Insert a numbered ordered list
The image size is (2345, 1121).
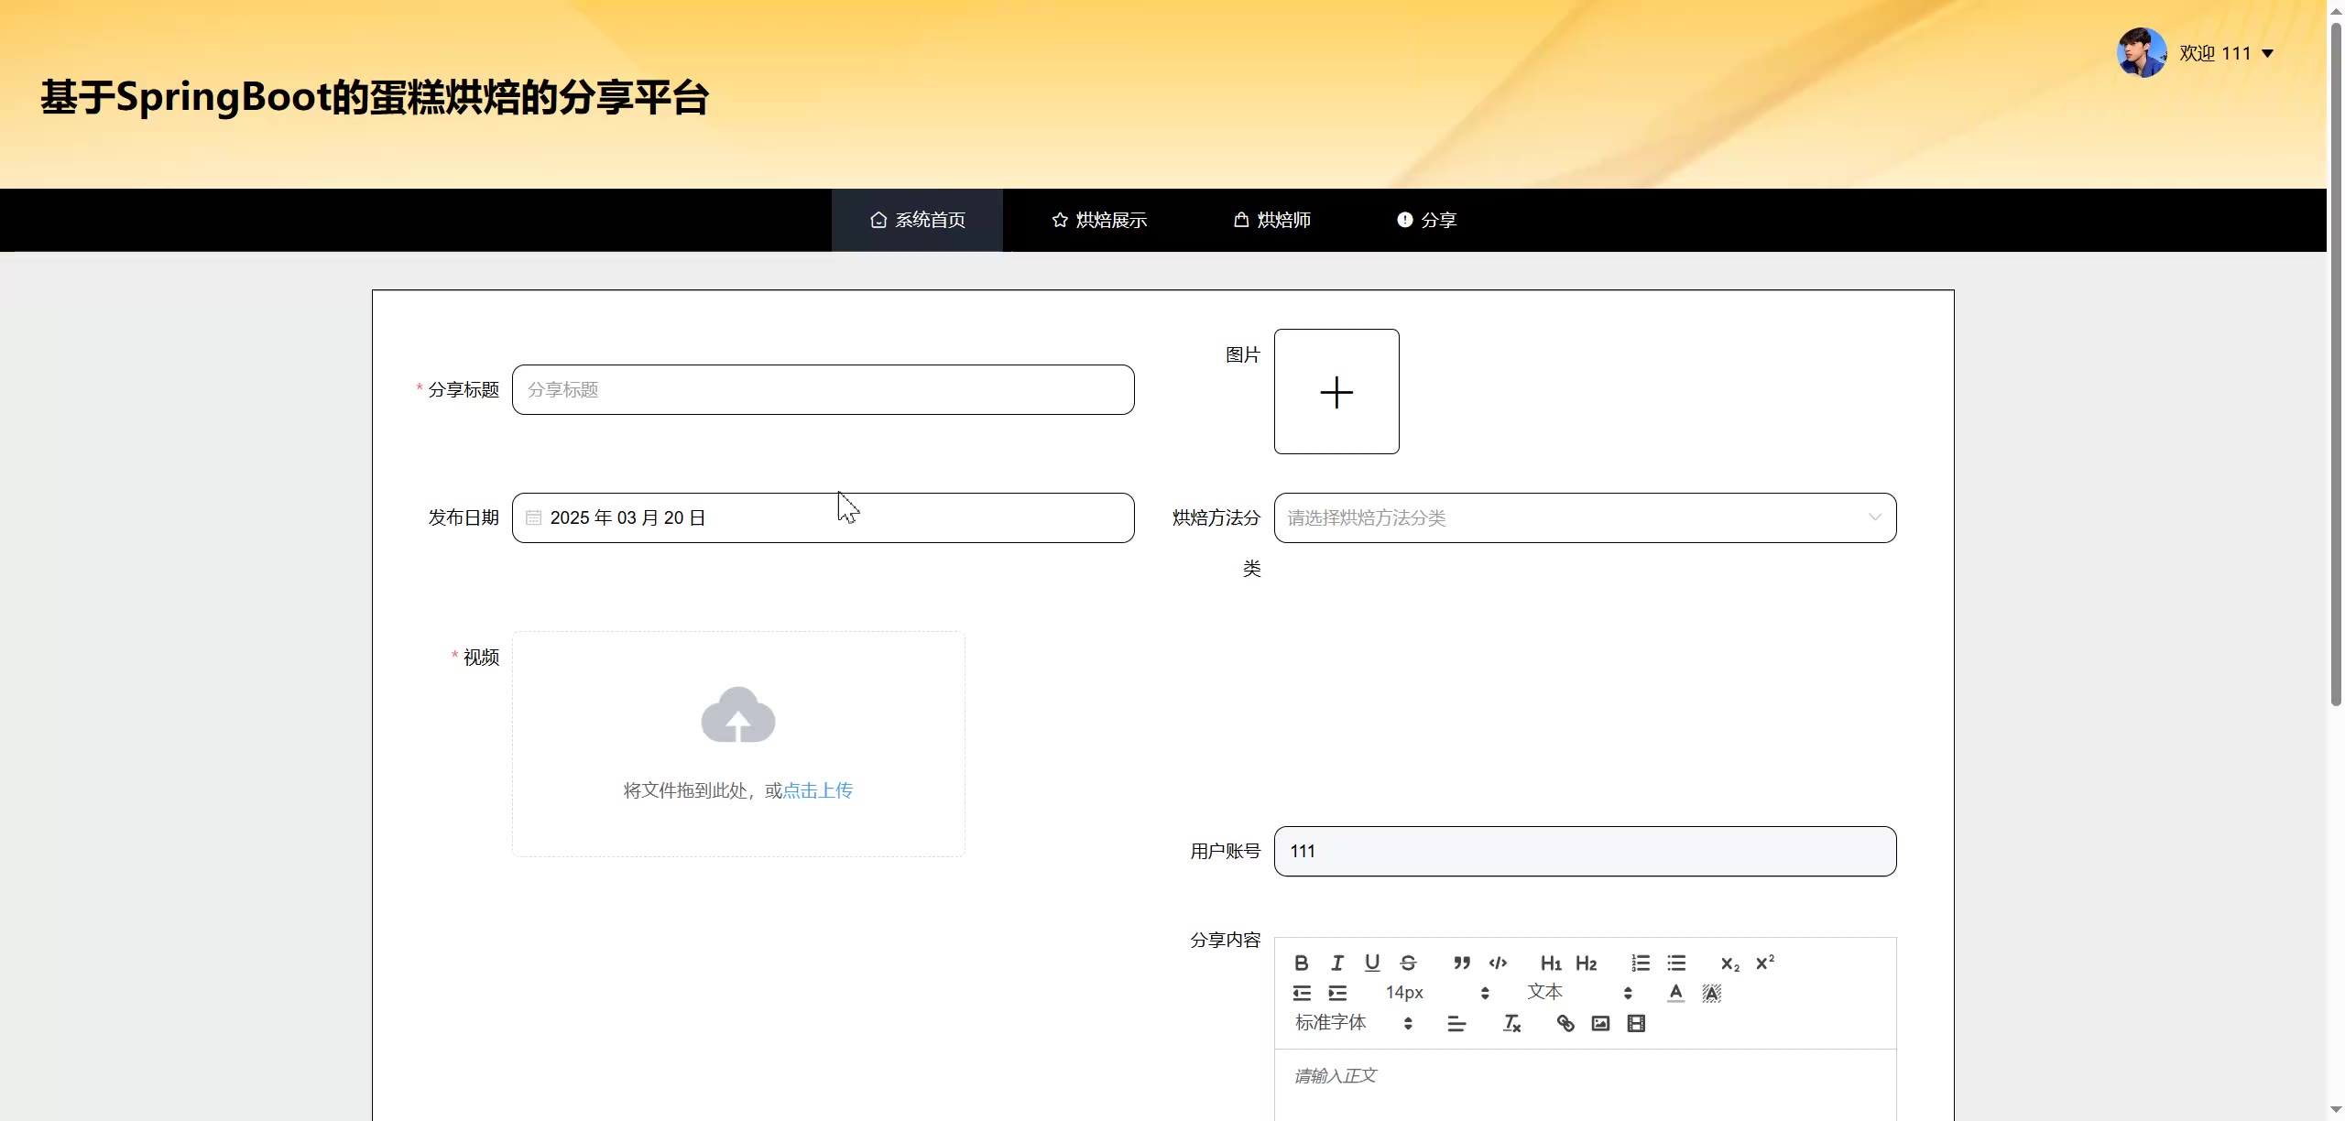coord(1640,963)
